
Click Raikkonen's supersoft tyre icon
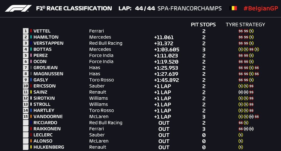pos(241,129)
